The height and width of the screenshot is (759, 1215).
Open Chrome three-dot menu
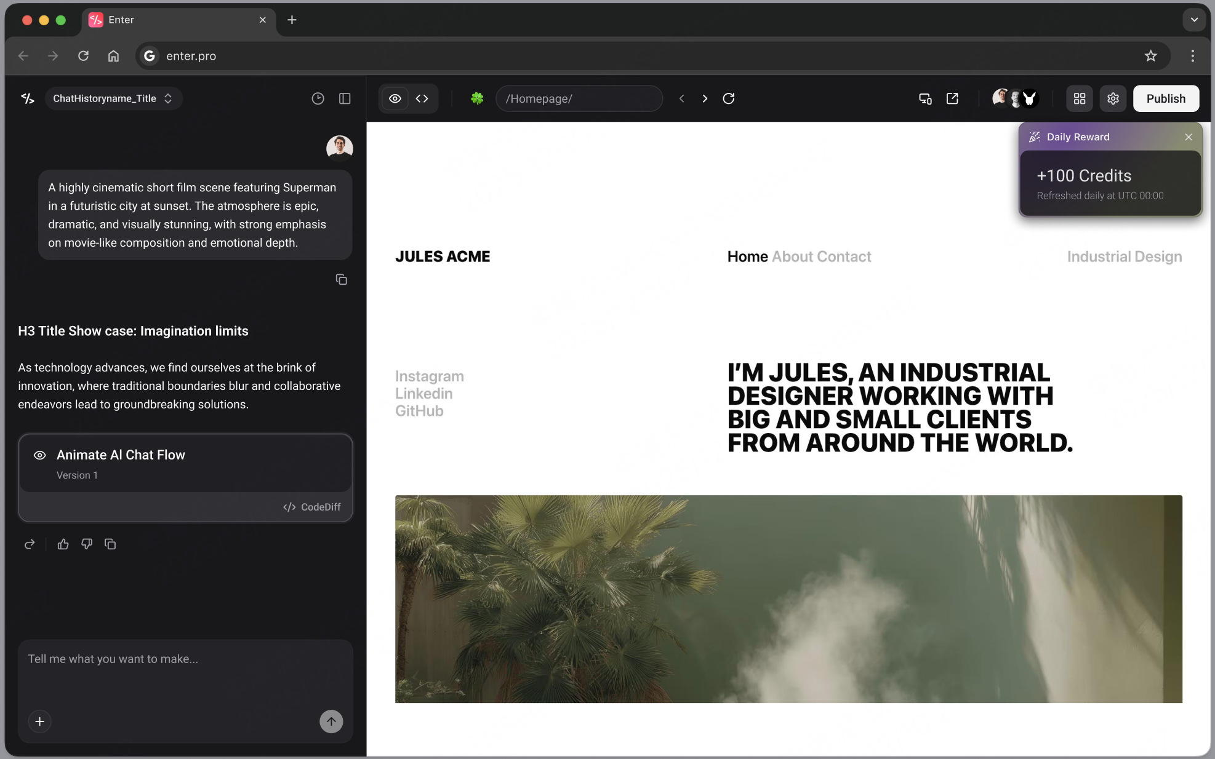click(x=1192, y=56)
